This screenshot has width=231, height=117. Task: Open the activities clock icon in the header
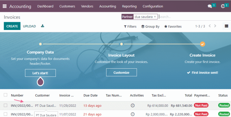pyautogui.click(x=223, y=6)
